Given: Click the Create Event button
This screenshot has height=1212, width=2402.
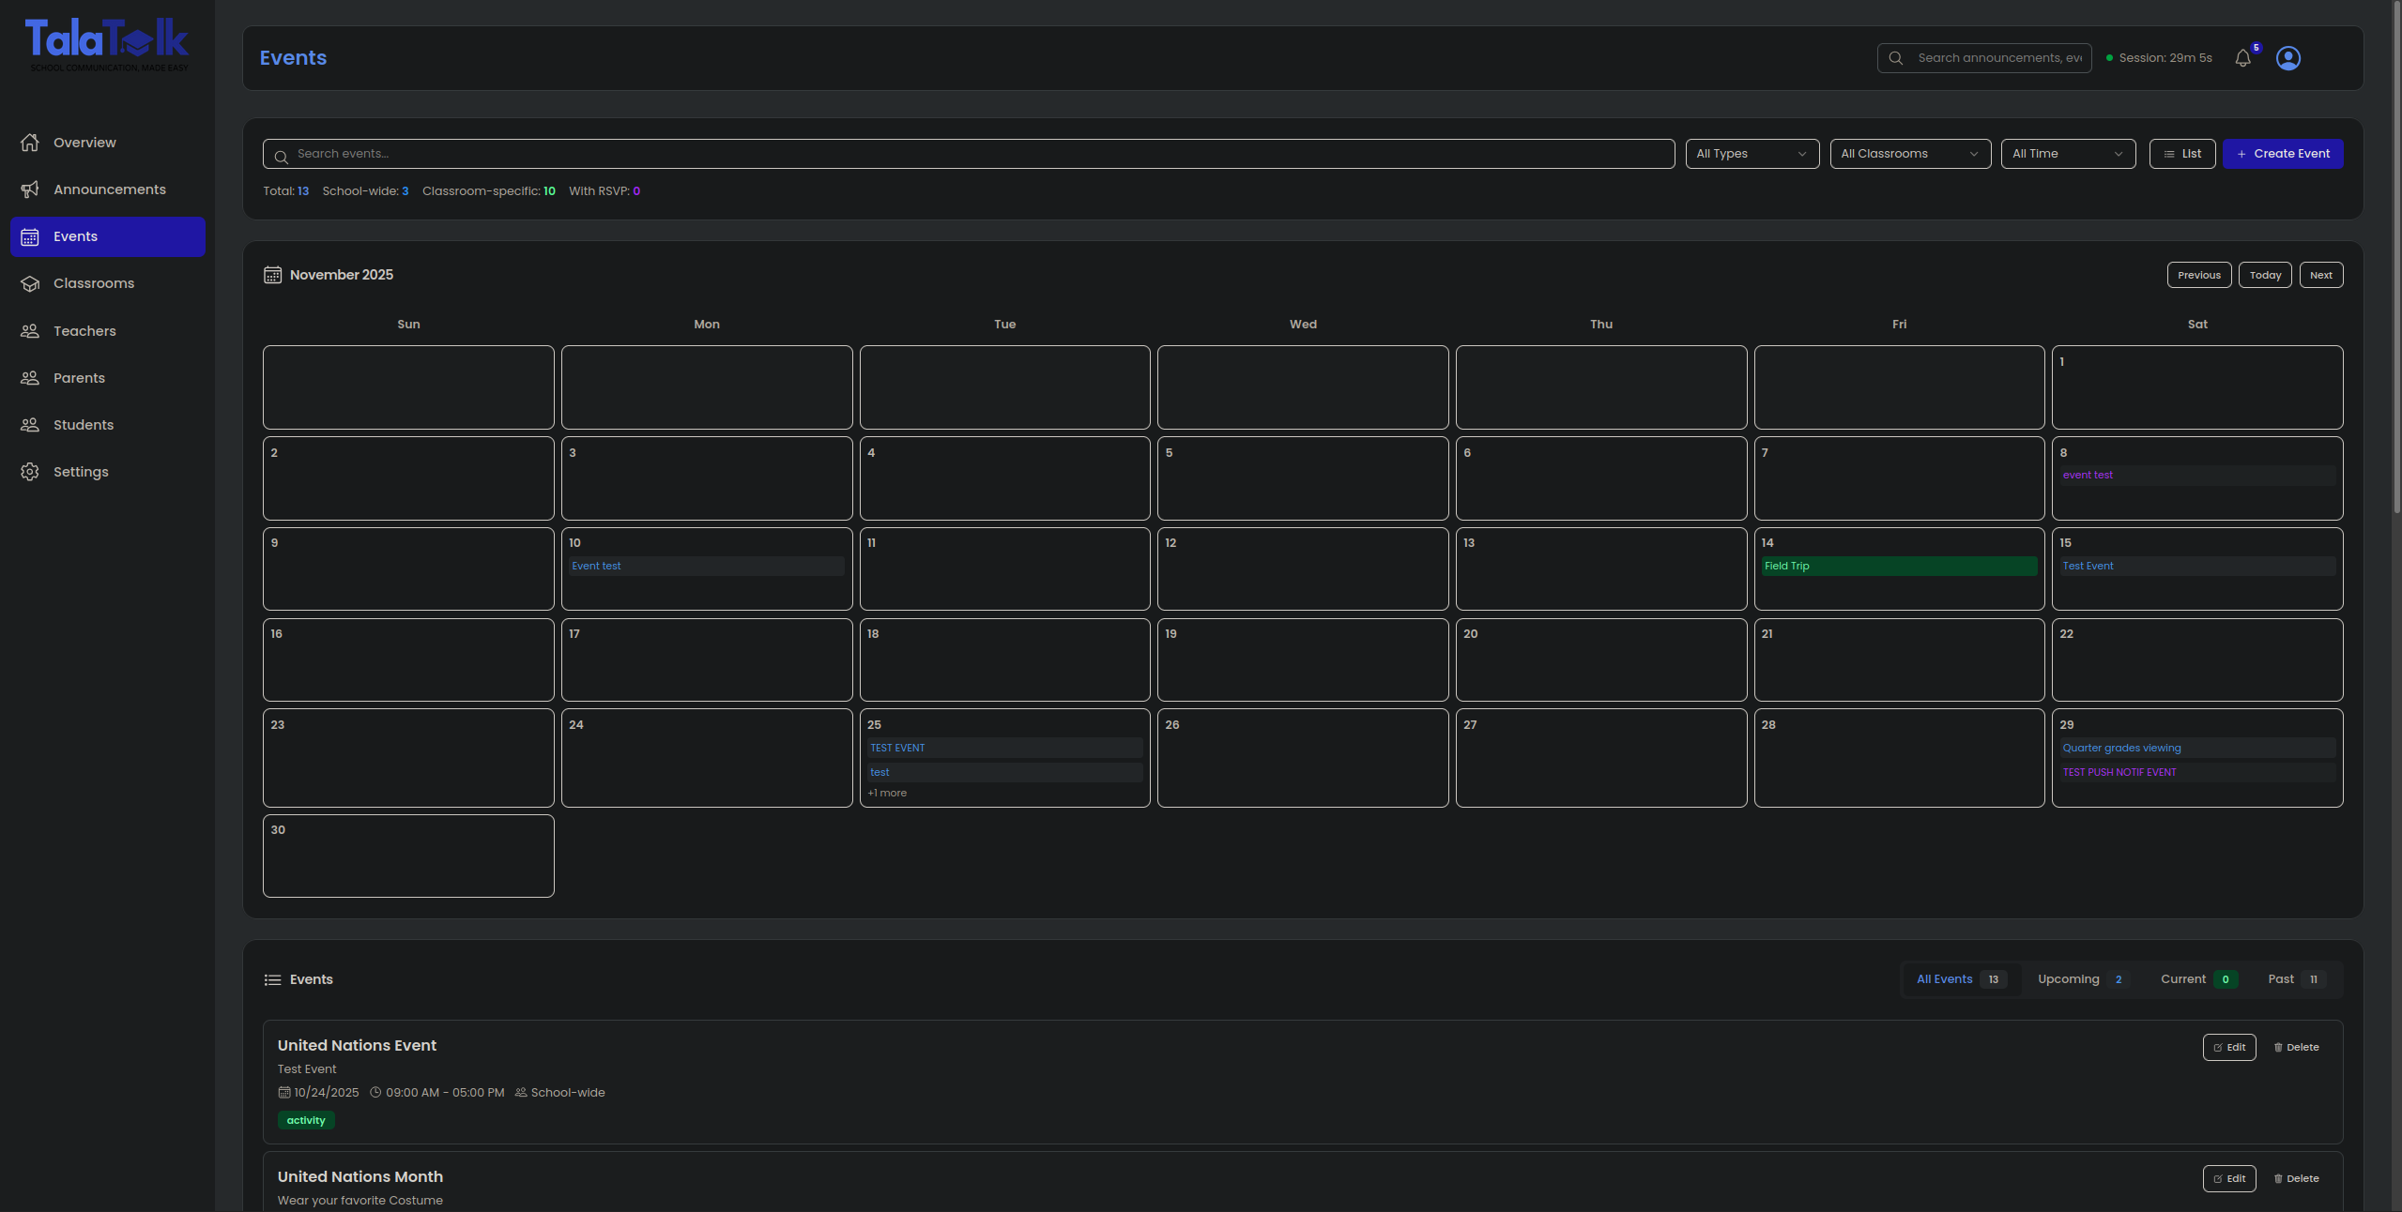Looking at the screenshot, I should click(2282, 154).
